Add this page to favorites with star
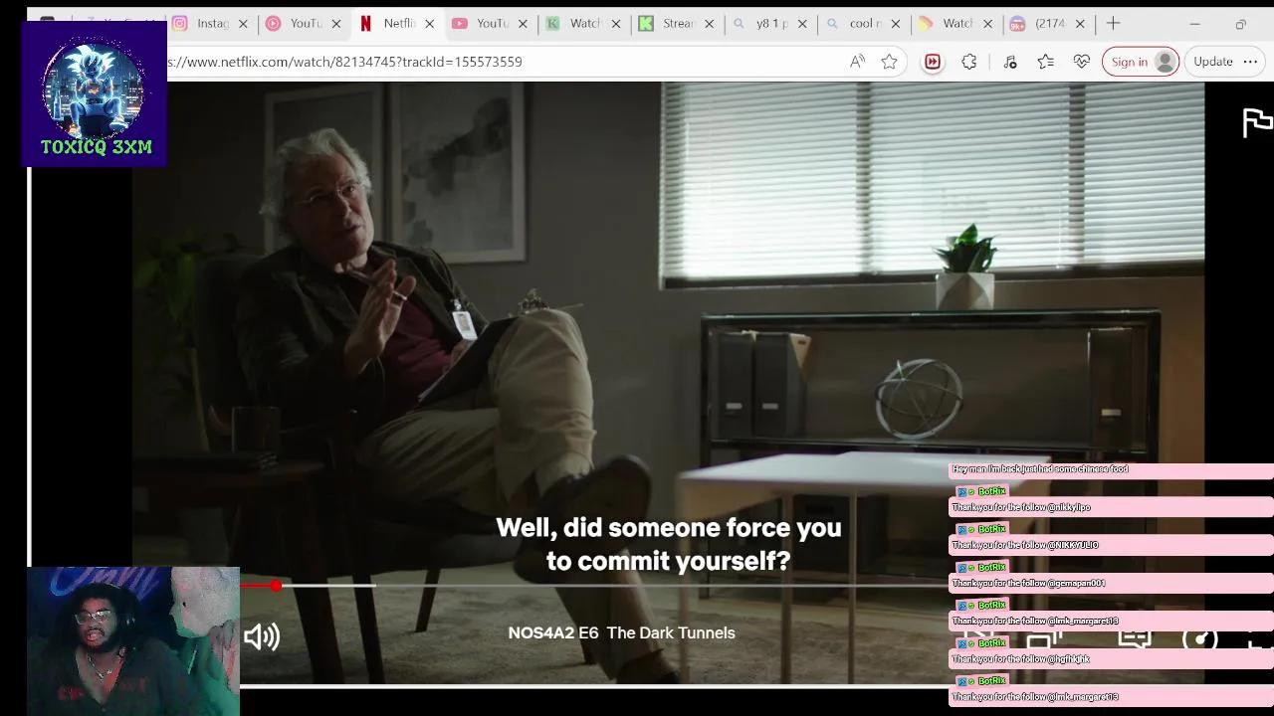Image resolution: width=1274 pixels, height=716 pixels. 889,62
